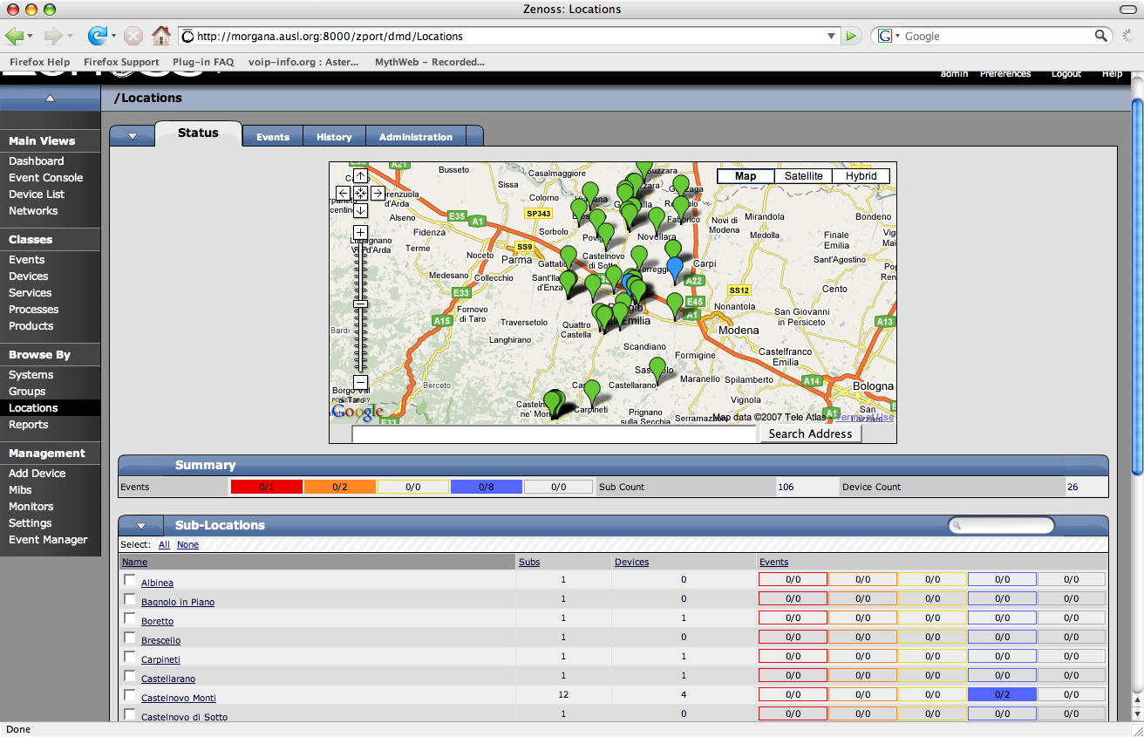This screenshot has width=1144, height=737.
Task: Click the Sub-Locations filter search box
Action: click(x=1001, y=526)
